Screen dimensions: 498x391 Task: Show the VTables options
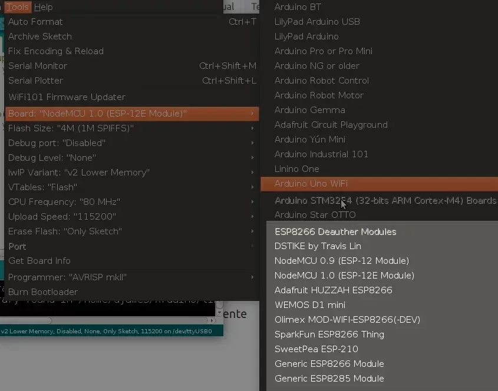pos(132,187)
